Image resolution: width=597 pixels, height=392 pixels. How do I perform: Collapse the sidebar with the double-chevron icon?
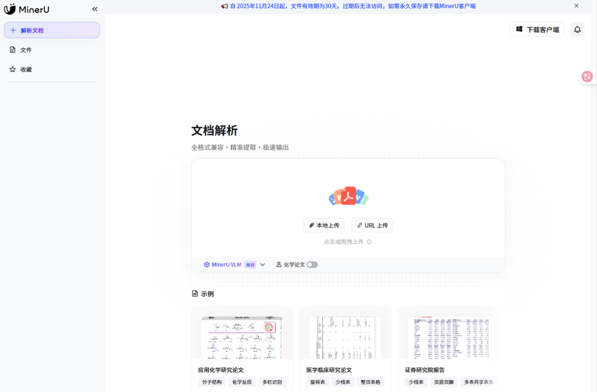(x=95, y=9)
